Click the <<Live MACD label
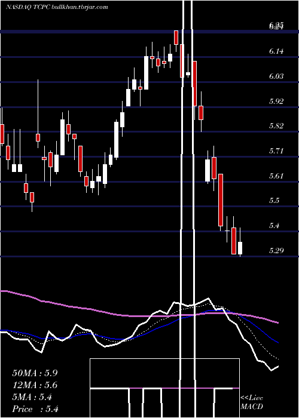The height and width of the screenshot is (418, 299). pos(252,402)
